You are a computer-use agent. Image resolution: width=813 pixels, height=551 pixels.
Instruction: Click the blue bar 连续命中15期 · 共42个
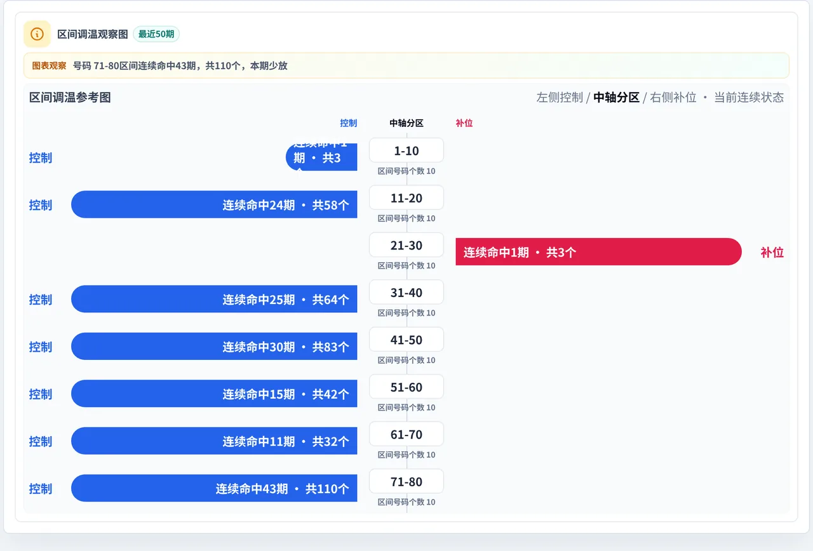click(x=214, y=394)
